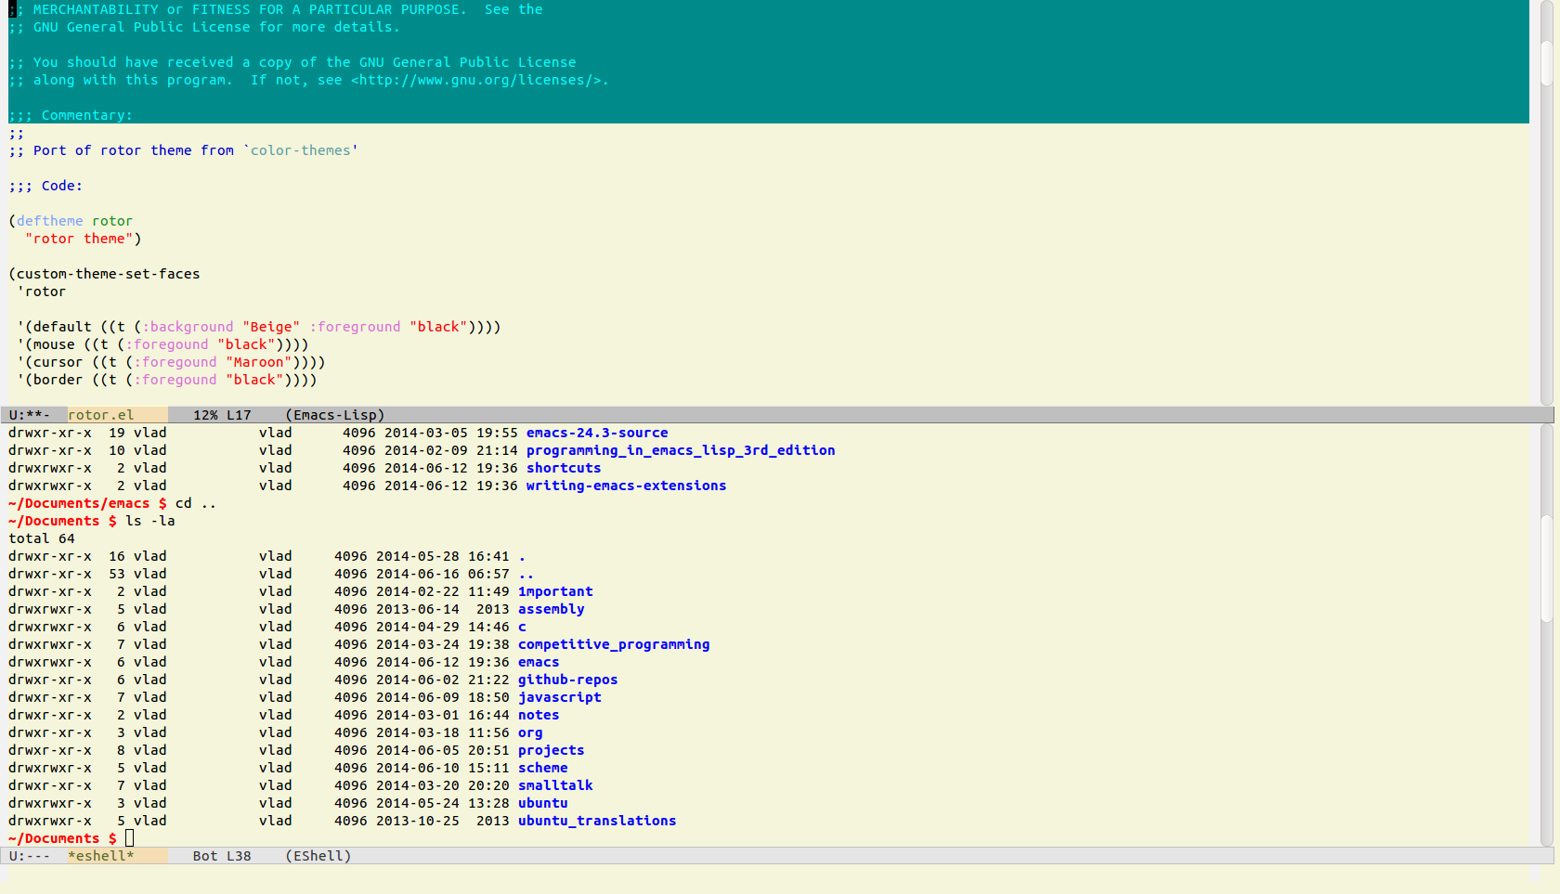Click the ubuntu_translations directory name

(596, 821)
